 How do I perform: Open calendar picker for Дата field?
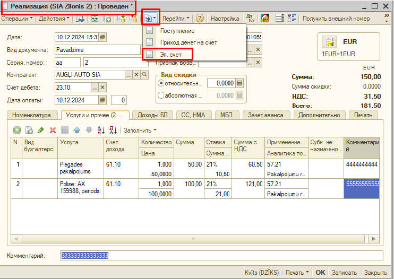pos(102,37)
